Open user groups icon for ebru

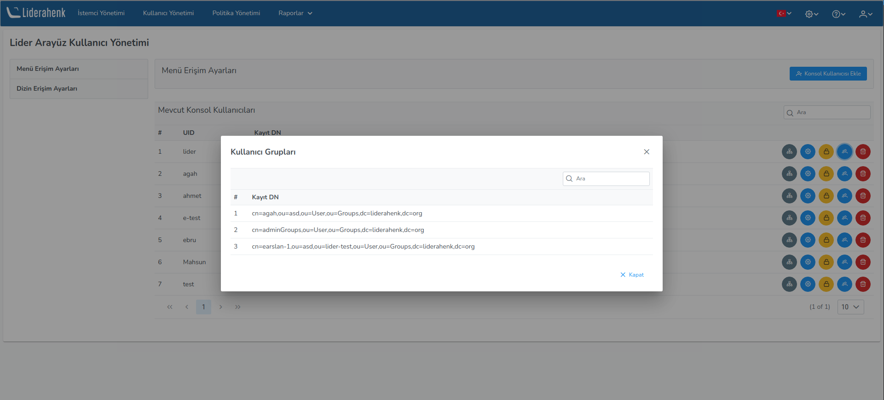click(x=844, y=240)
